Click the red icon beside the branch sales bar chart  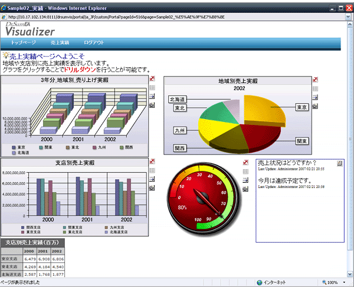152,161
